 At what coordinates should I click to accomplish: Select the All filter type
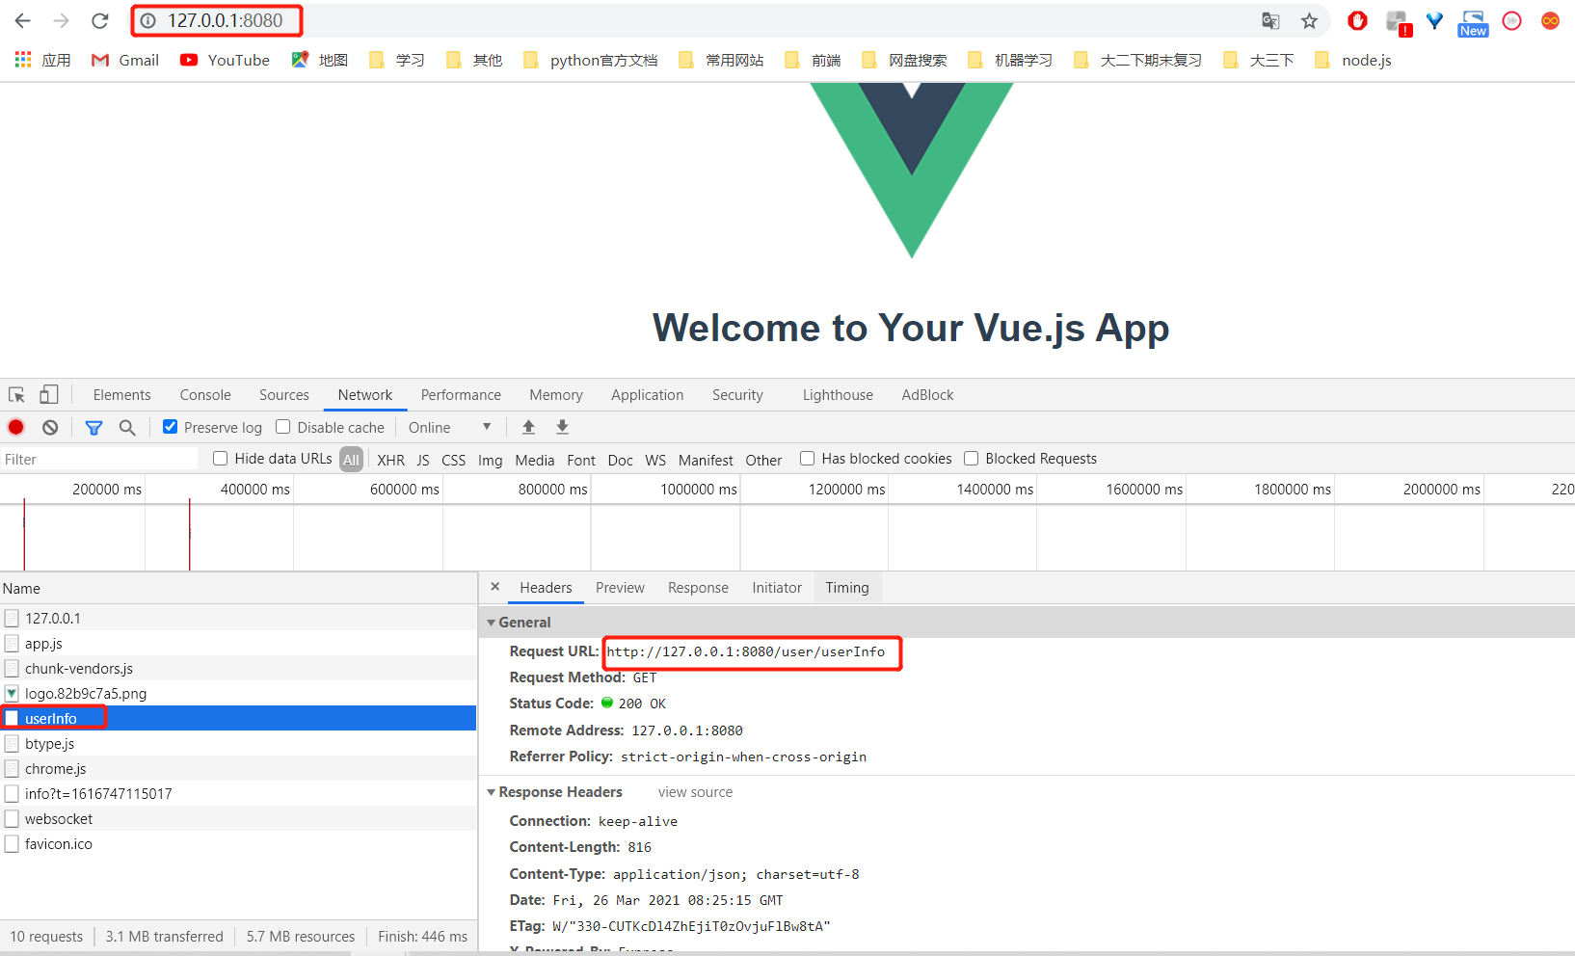[x=351, y=460]
